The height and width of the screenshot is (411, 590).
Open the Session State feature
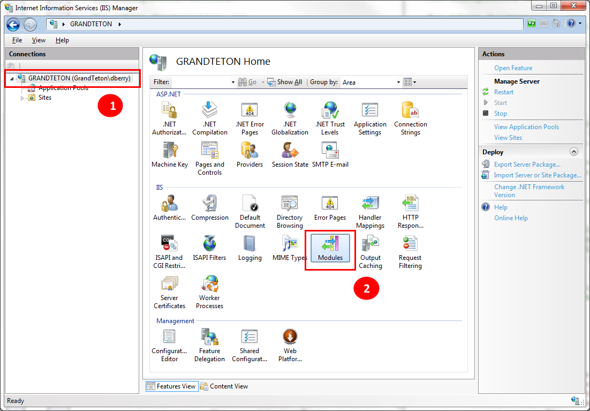click(290, 155)
